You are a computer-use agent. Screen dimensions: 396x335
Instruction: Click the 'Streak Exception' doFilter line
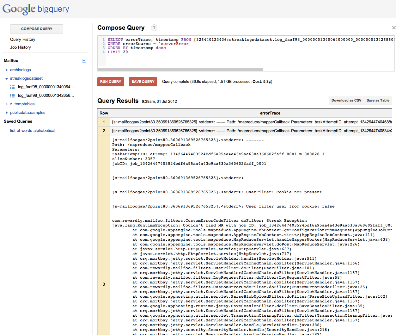210,221
